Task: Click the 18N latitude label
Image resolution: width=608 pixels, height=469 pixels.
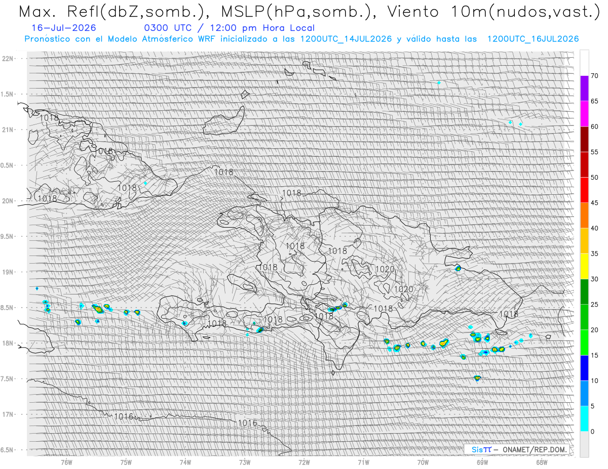Action: (x=8, y=343)
